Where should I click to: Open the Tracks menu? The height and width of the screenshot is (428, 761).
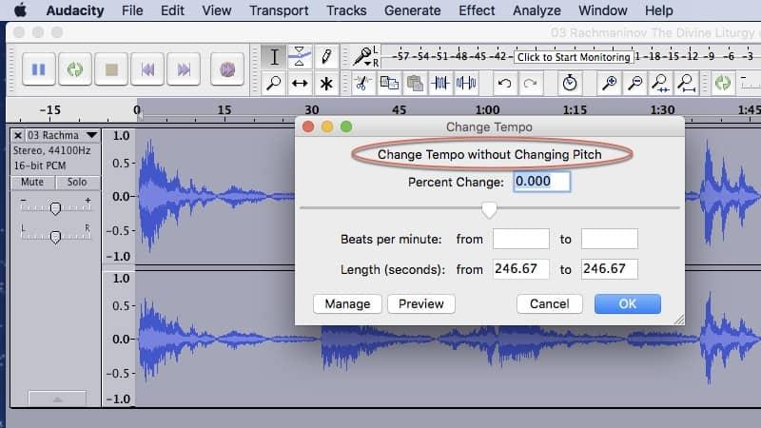[x=346, y=10]
